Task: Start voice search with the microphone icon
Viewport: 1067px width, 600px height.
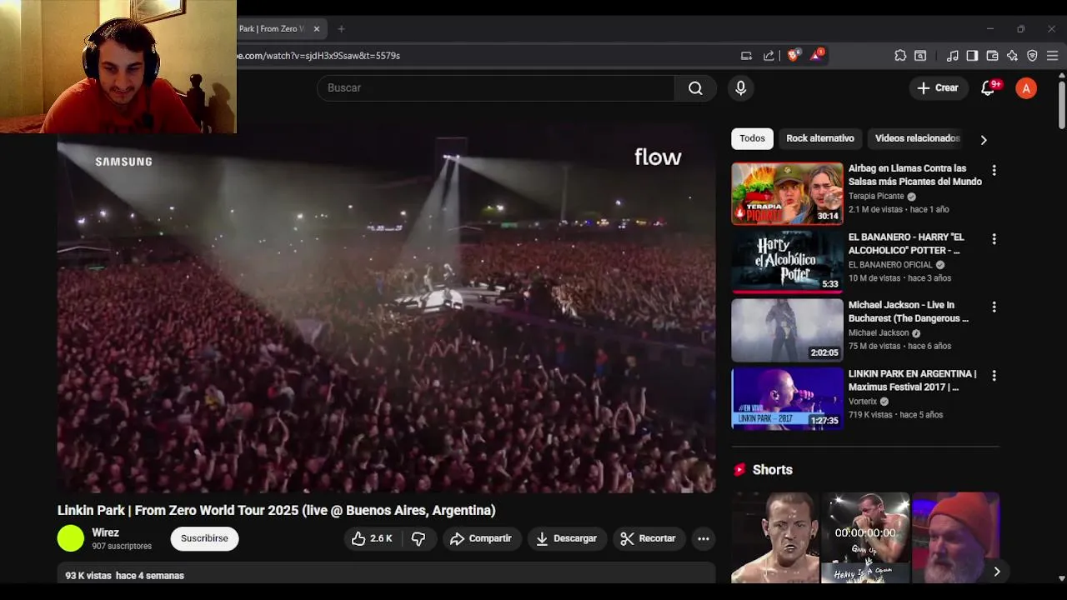Action: click(740, 87)
